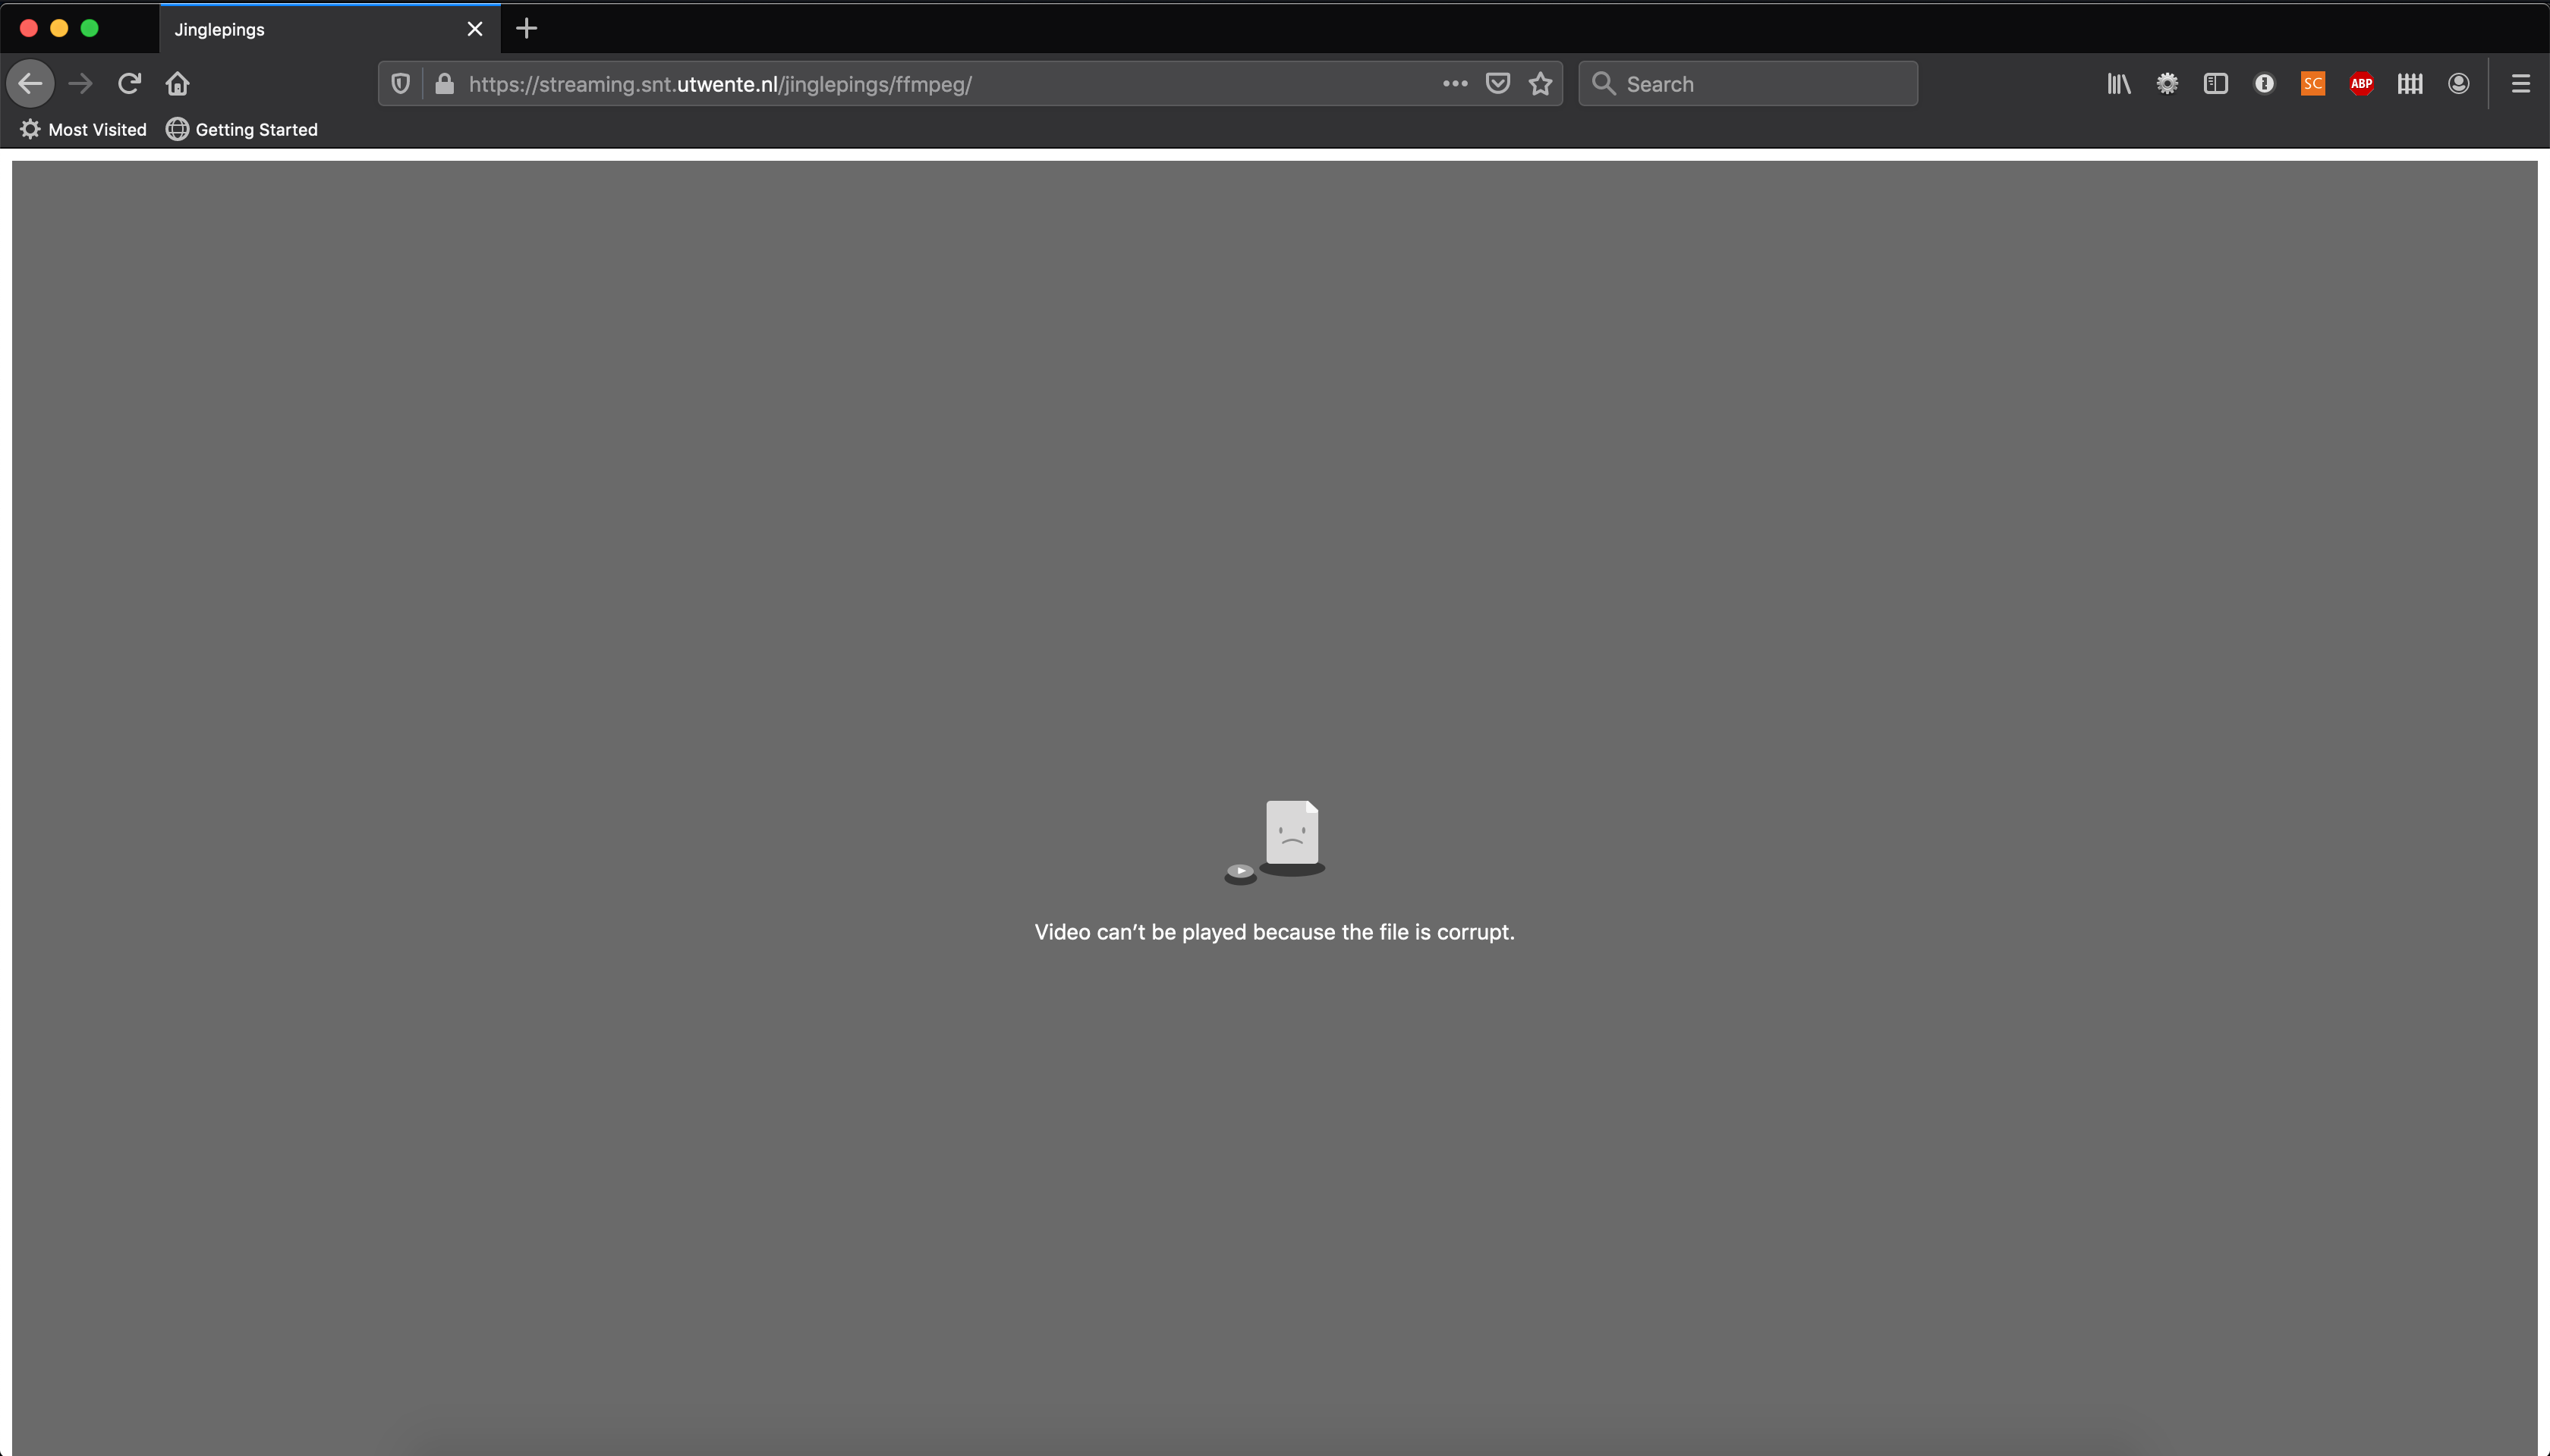Click the fence-shaped extension icon
The image size is (2550, 1456).
[x=2410, y=84]
